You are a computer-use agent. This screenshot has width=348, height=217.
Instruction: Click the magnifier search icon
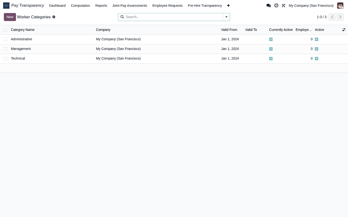(122, 17)
